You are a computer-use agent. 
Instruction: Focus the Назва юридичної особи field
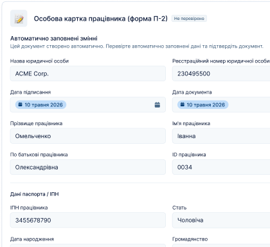[88, 74]
